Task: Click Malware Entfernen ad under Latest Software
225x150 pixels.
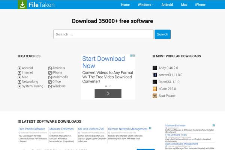Action: [x=61, y=129]
